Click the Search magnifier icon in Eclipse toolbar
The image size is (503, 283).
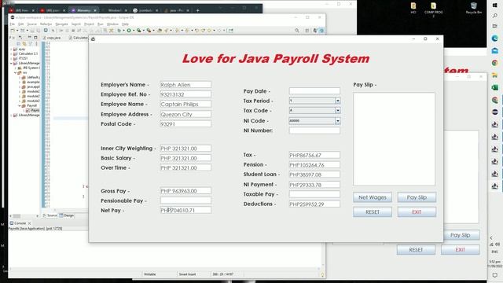pyautogui.click(x=297, y=31)
